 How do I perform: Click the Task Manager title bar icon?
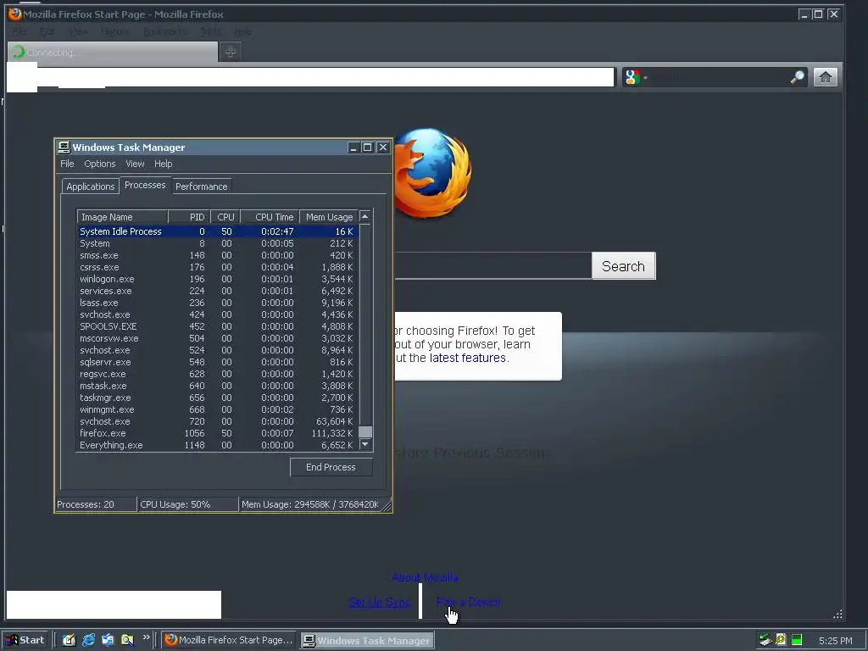pyautogui.click(x=64, y=147)
